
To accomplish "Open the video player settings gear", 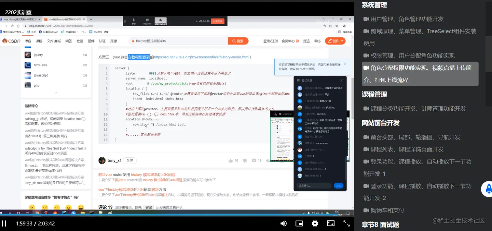I will click(x=315, y=223).
